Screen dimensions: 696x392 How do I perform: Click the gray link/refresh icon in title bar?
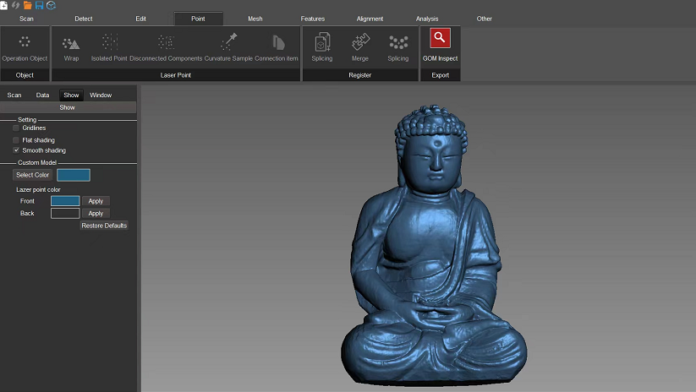[x=15, y=5]
